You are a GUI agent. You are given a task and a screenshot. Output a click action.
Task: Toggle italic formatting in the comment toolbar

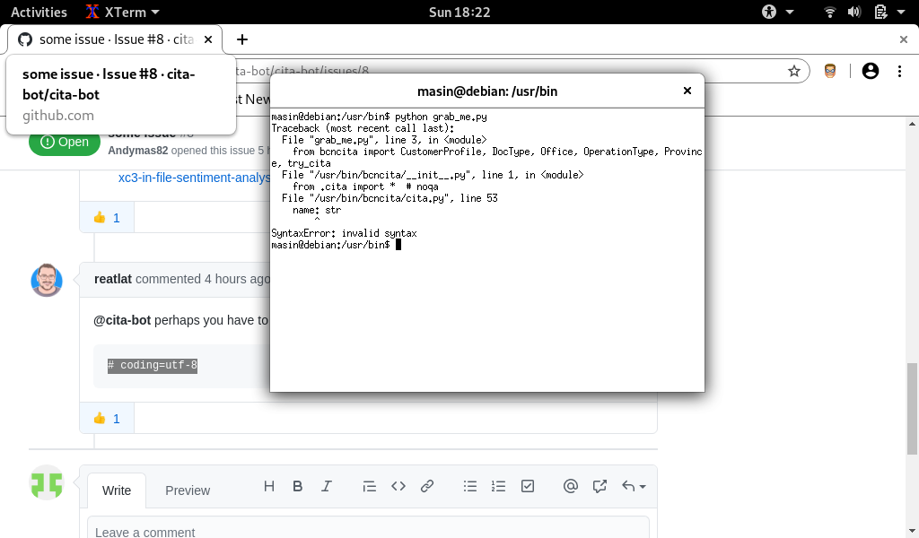point(327,486)
